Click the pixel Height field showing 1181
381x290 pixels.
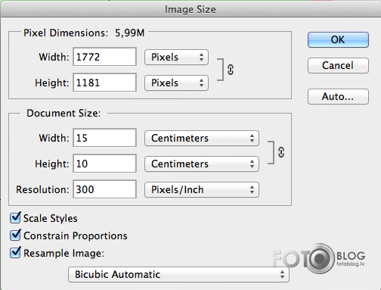105,83
